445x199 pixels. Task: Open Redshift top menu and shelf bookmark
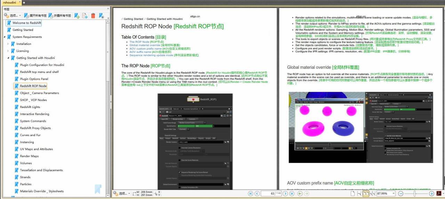point(39,72)
